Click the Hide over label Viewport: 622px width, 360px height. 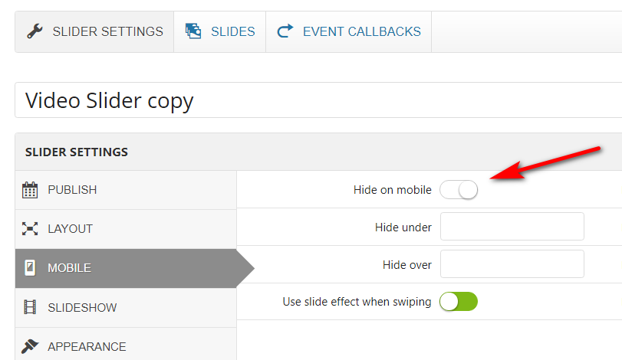[407, 264]
